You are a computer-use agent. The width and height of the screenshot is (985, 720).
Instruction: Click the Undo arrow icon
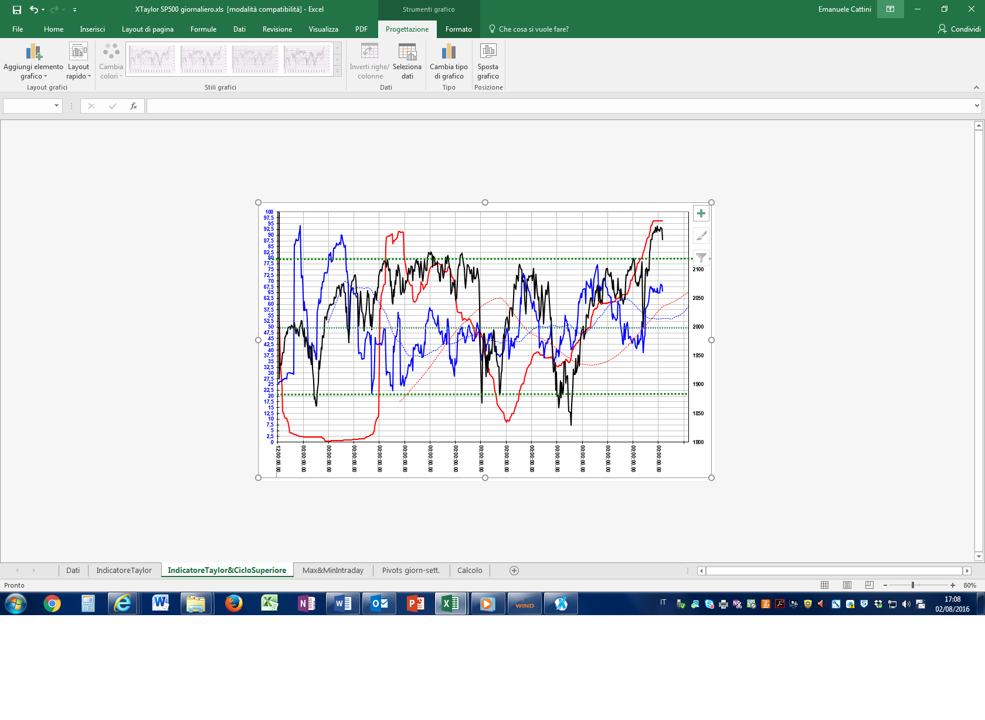coord(34,9)
